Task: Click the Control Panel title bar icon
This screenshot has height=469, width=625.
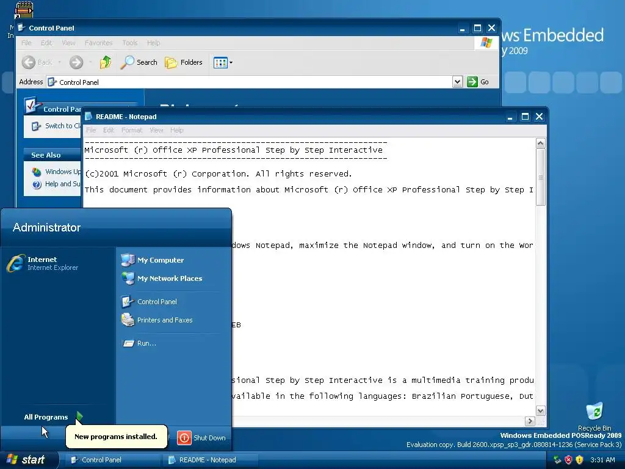Action: tap(21, 28)
